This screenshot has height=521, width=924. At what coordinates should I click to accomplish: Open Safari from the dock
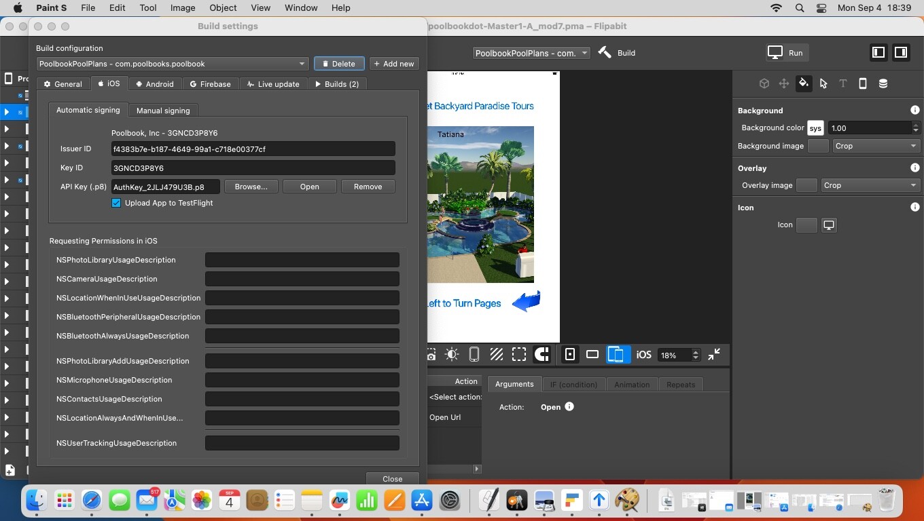tap(92, 501)
